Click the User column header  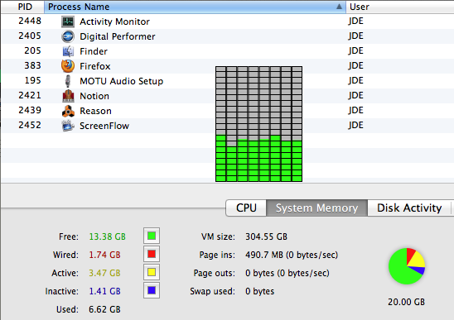tap(400, 7)
